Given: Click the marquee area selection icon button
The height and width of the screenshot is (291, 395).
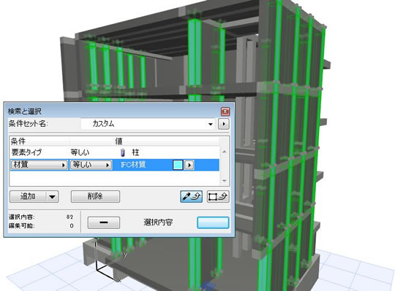Looking at the screenshot, I should pyautogui.click(x=218, y=197).
